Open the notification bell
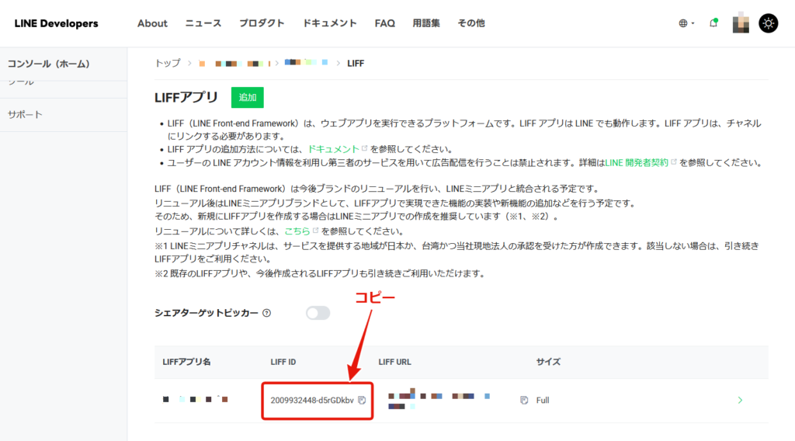This screenshot has width=795, height=441. pyautogui.click(x=713, y=23)
